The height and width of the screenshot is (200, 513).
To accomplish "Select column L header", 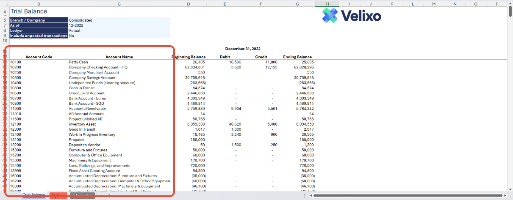I will tap(413, 4).
